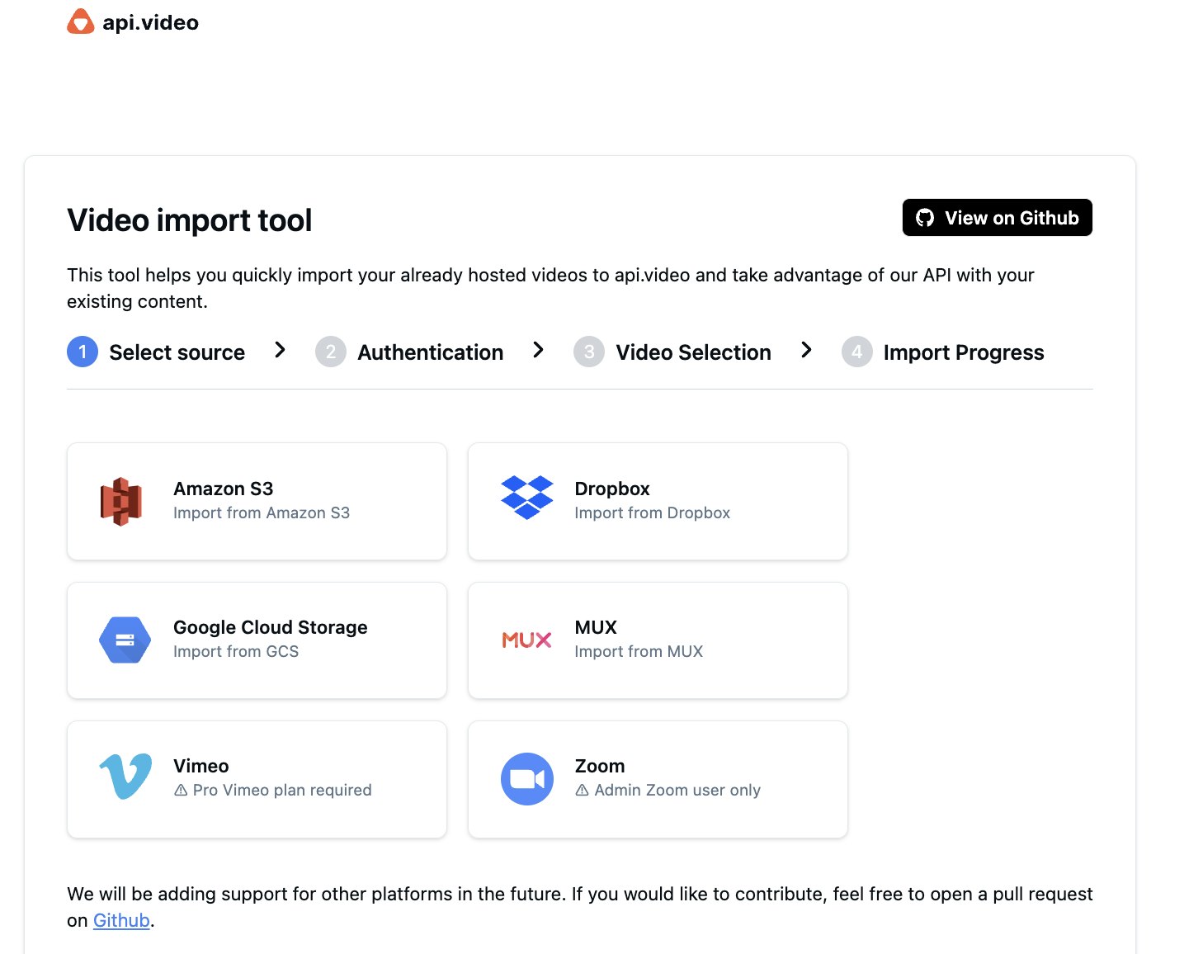Click the MUX logo icon
This screenshot has width=1203, height=954.
coord(526,640)
